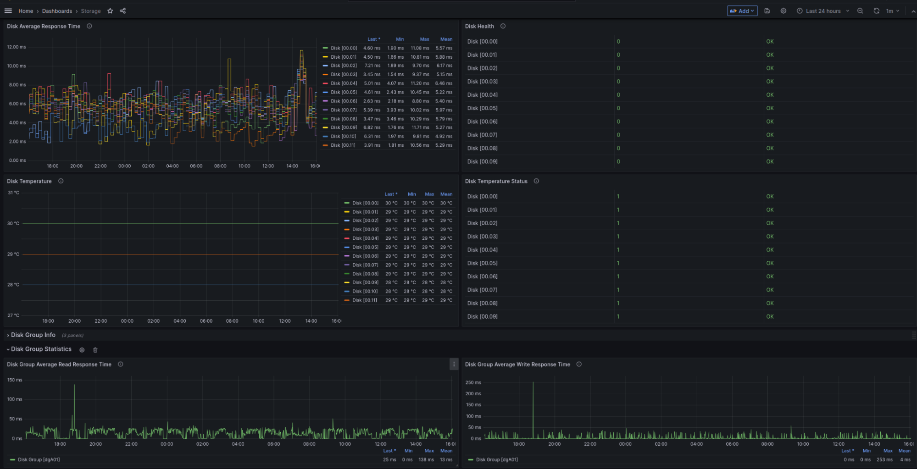Viewport: 917px width, 469px height.
Task: Click the 11.71 ms max value for Disk [00.09]
Action: point(420,127)
